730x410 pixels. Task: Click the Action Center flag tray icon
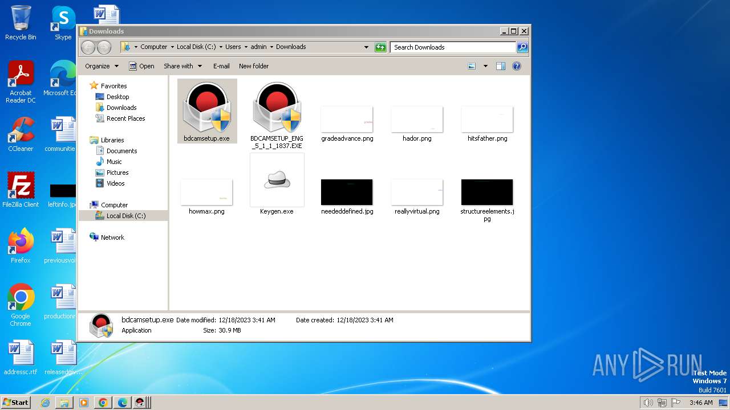pos(676,403)
